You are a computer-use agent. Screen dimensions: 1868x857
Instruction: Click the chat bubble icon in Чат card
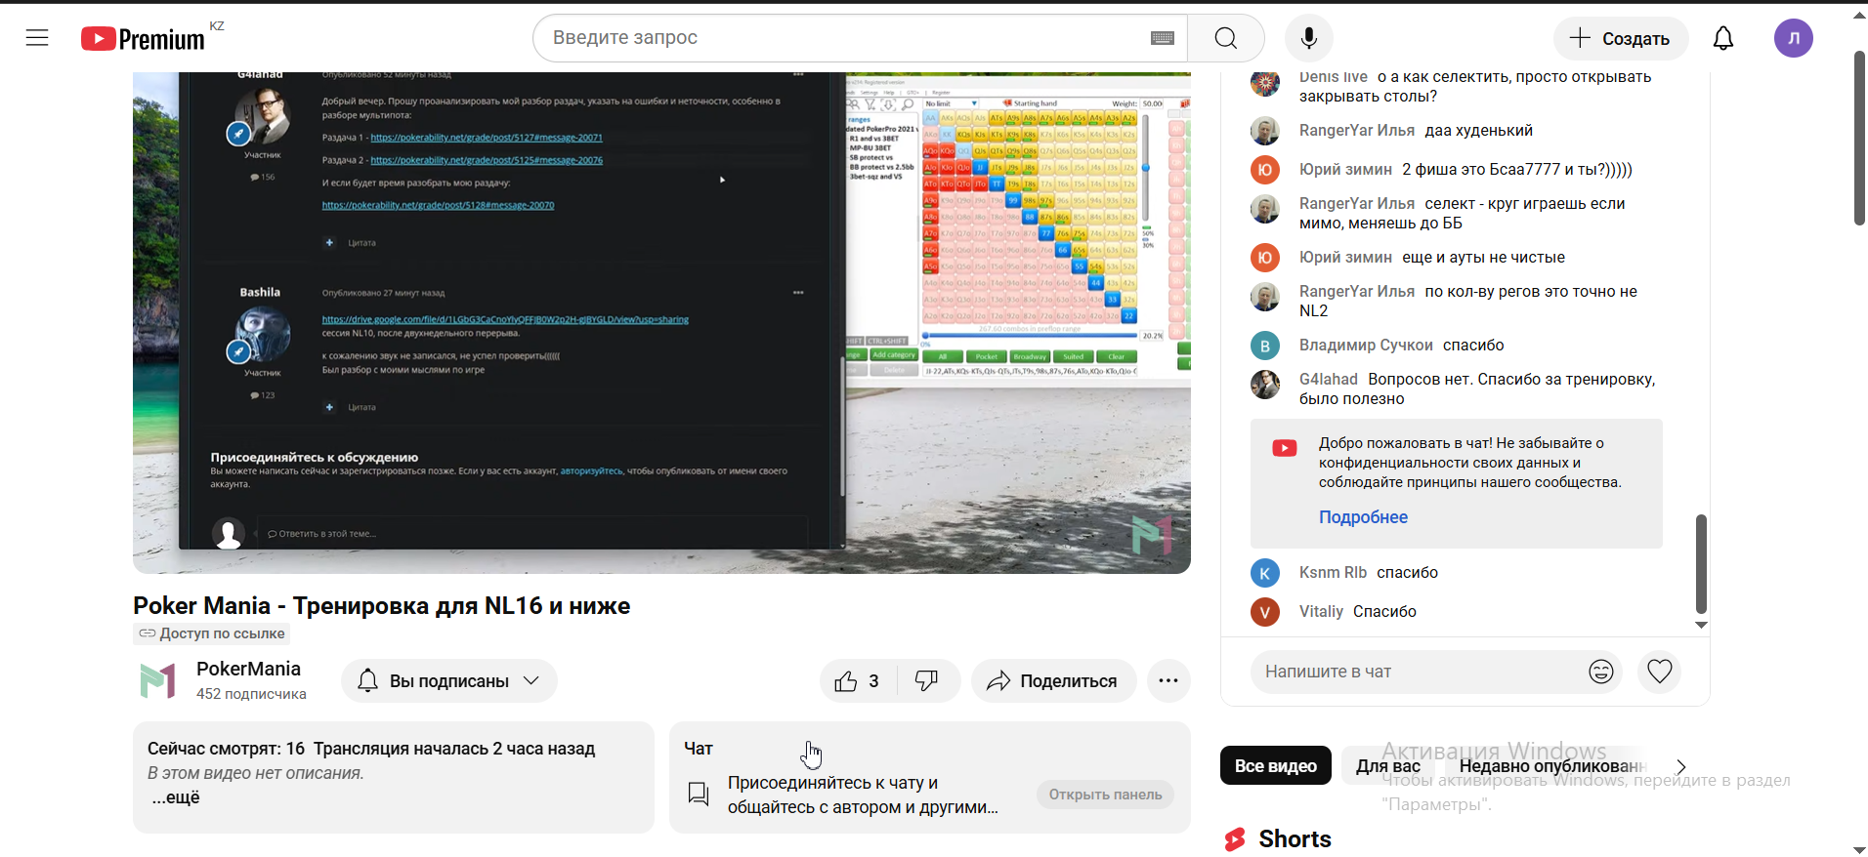[699, 795]
